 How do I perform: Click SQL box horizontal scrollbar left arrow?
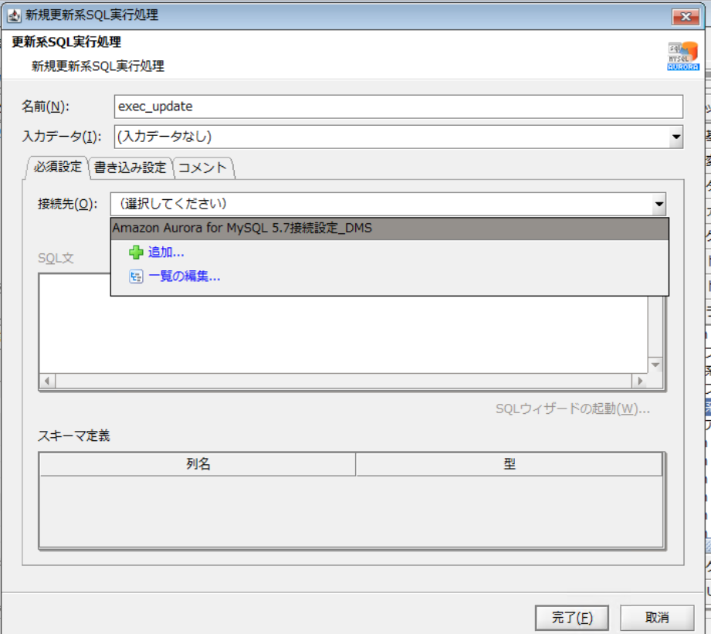(46, 381)
